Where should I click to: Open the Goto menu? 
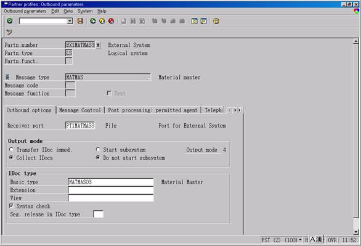[68, 11]
